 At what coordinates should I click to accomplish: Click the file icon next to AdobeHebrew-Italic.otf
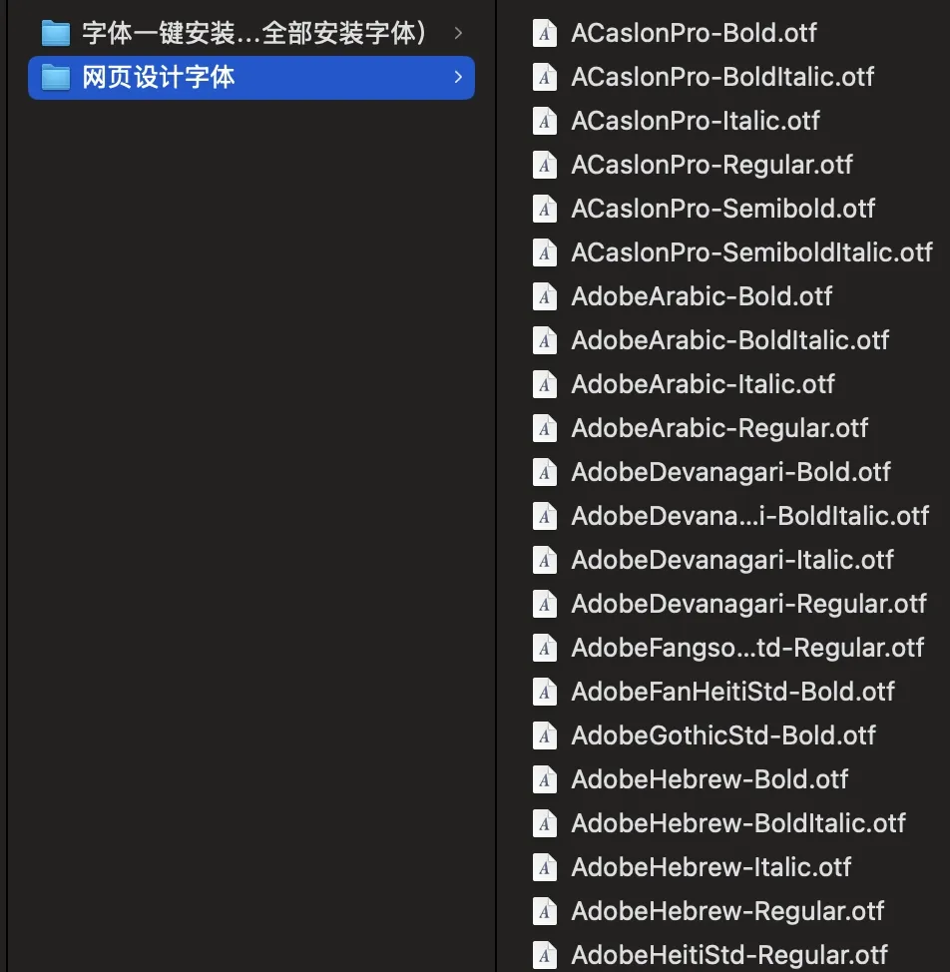545,867
